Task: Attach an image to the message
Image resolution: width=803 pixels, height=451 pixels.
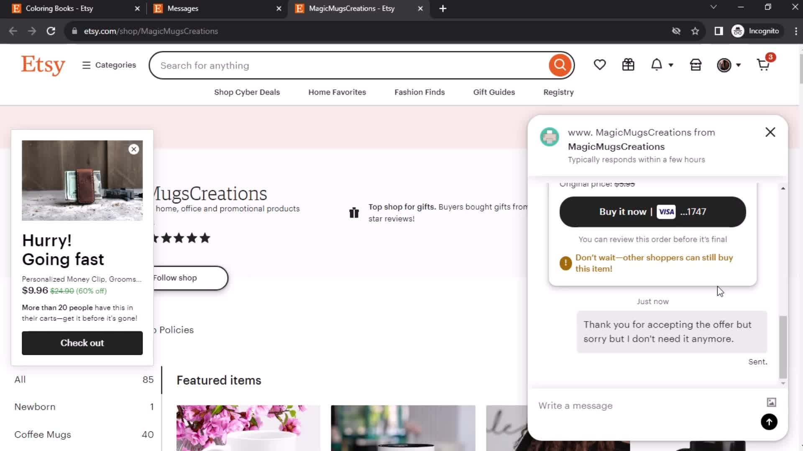Action: coord(771,402)
